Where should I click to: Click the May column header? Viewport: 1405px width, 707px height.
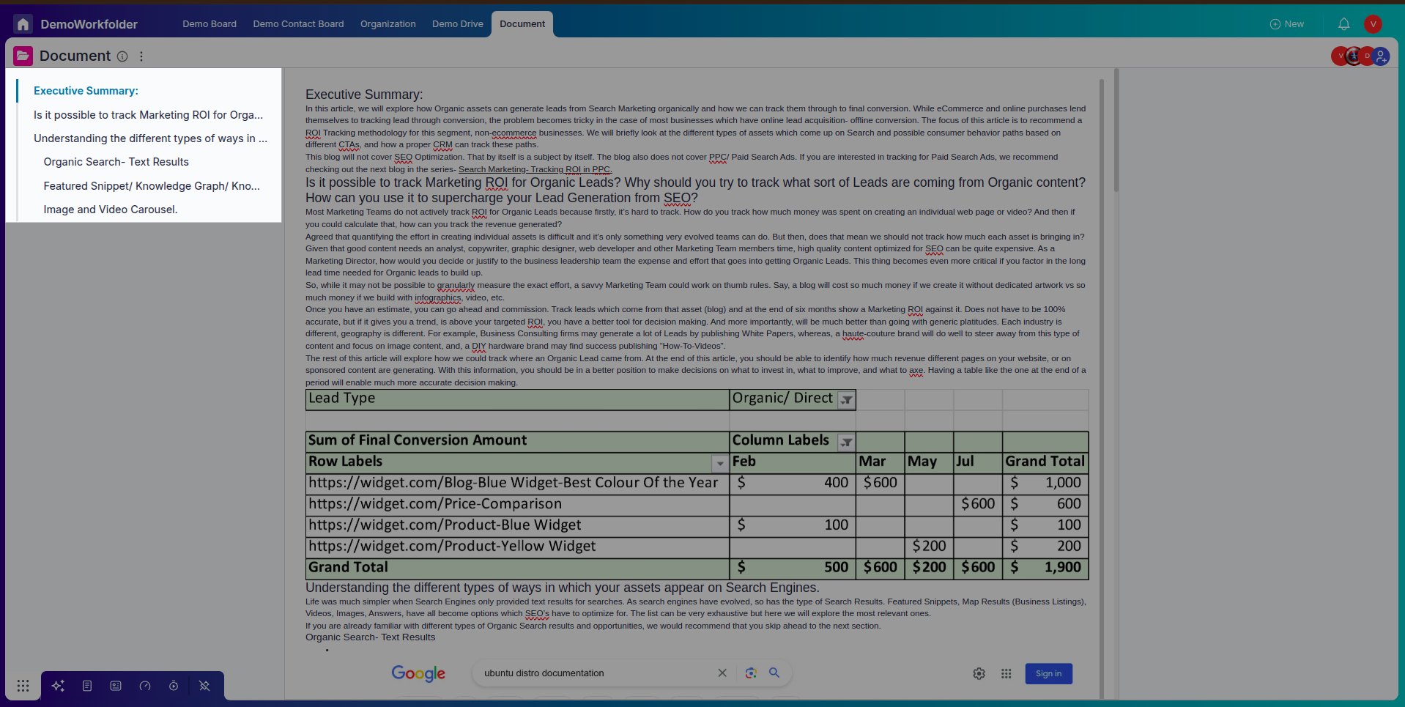click(x=929, y=462)
